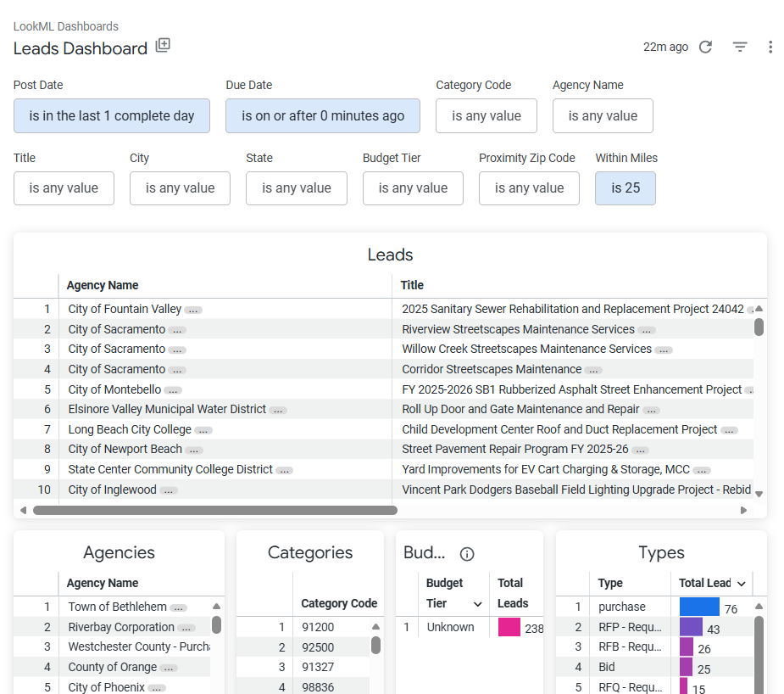Open the Category Code filter

[486, 116]
